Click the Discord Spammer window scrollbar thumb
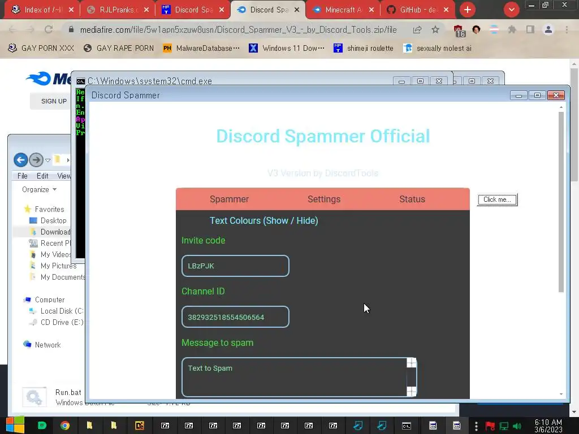This screenshot has height=434, width=579. pyautogui.click(x=561, y=201)
